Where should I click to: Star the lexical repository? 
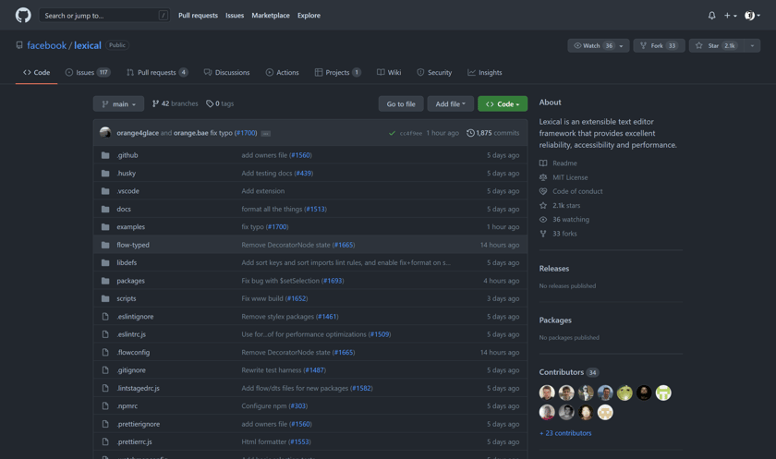pos(716,45)
